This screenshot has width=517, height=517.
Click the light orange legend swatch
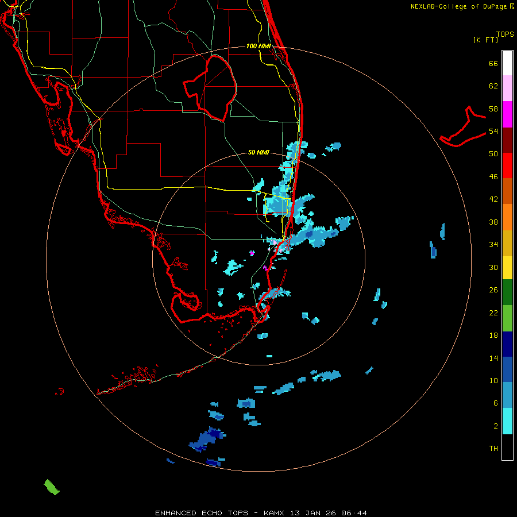(x=507, y=217)
